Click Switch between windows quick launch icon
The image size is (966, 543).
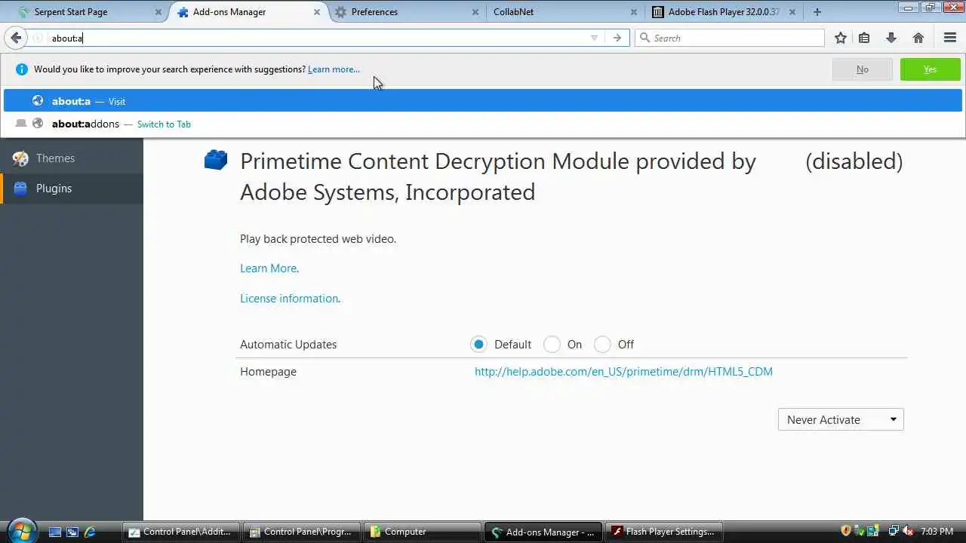pyautogui.click(x=72, y=532)
